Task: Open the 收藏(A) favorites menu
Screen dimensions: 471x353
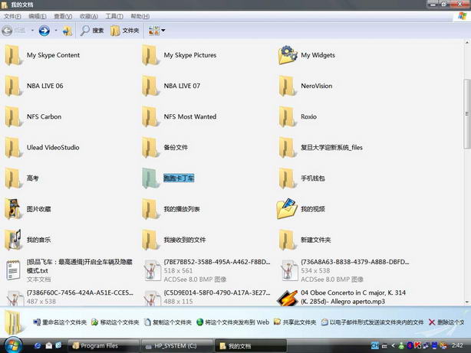Action: click(88, 16)
